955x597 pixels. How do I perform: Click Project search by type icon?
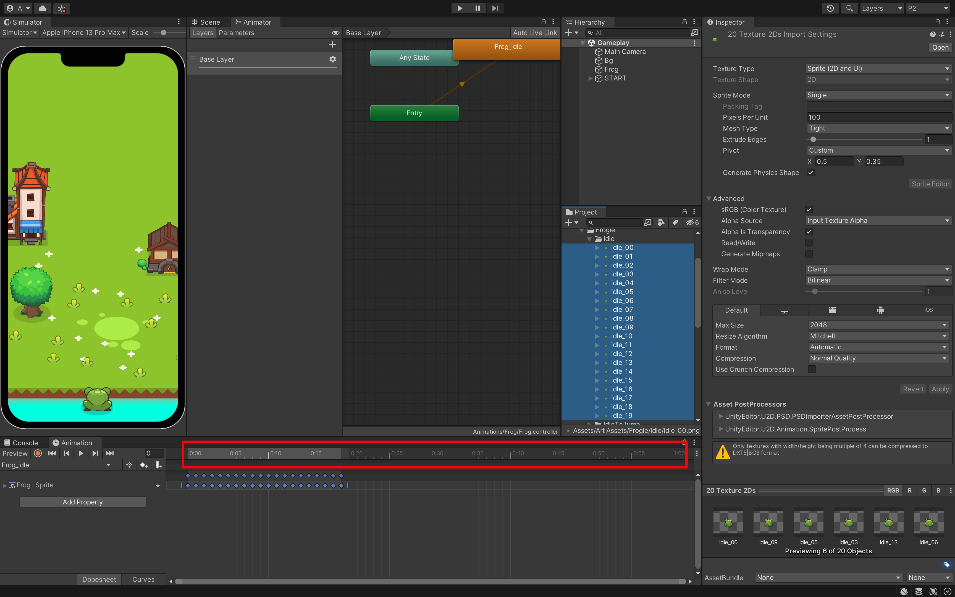pos(661,223)
